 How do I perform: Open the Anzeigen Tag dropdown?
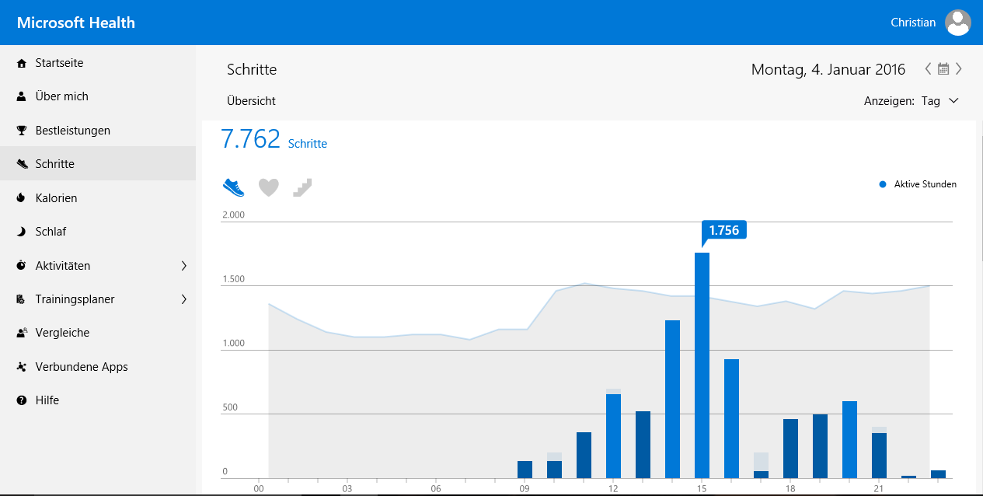point(939,101)
